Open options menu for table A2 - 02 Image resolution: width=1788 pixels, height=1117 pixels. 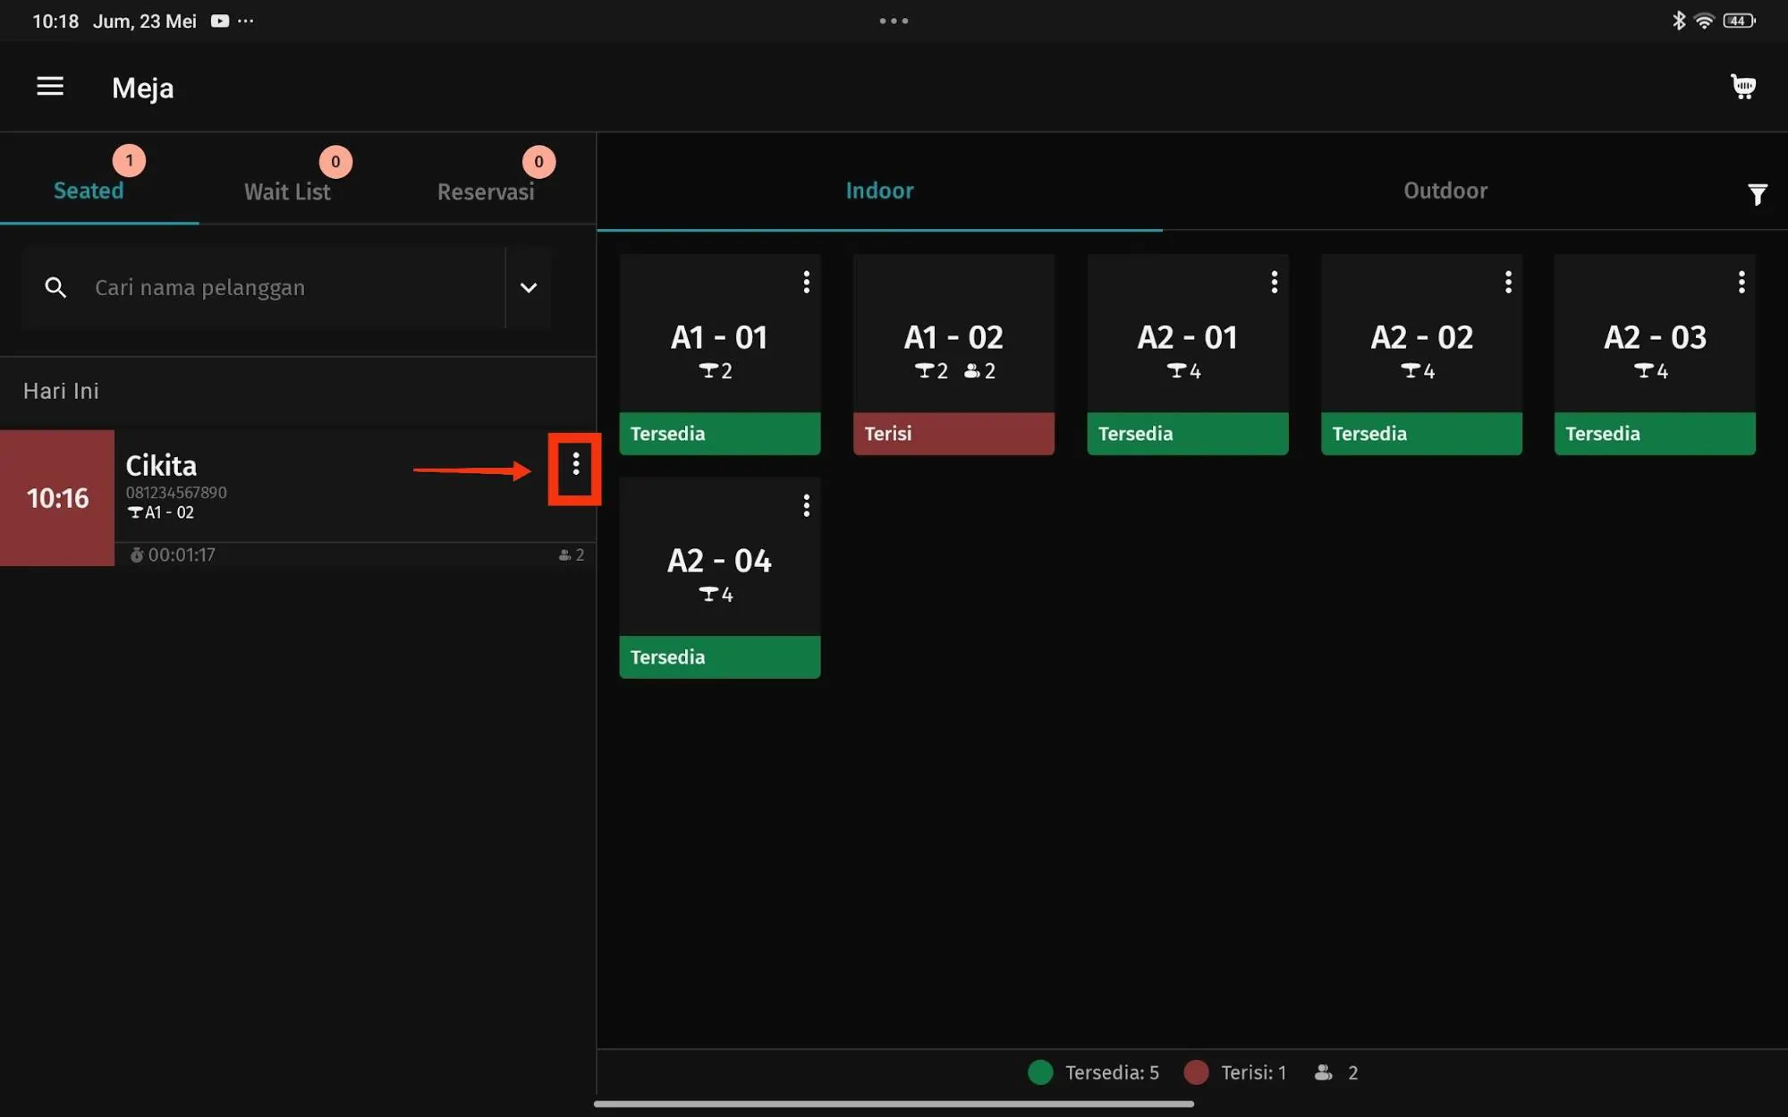[x=1508, y=283]
